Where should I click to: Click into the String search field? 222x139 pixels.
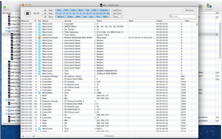183,16
